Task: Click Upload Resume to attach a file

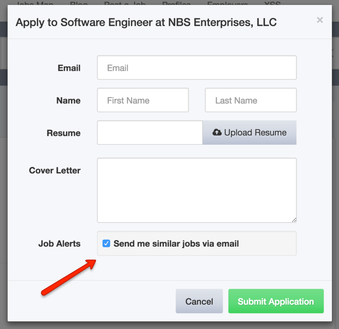Action: coord(249,132)
